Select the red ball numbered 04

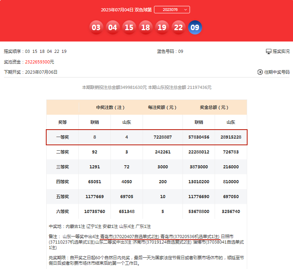[112, 27]
